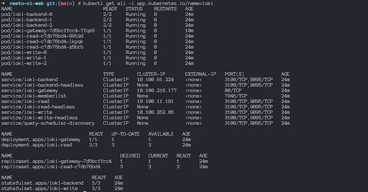Click the EXTERNAL-IP column header

click(200, 74)
